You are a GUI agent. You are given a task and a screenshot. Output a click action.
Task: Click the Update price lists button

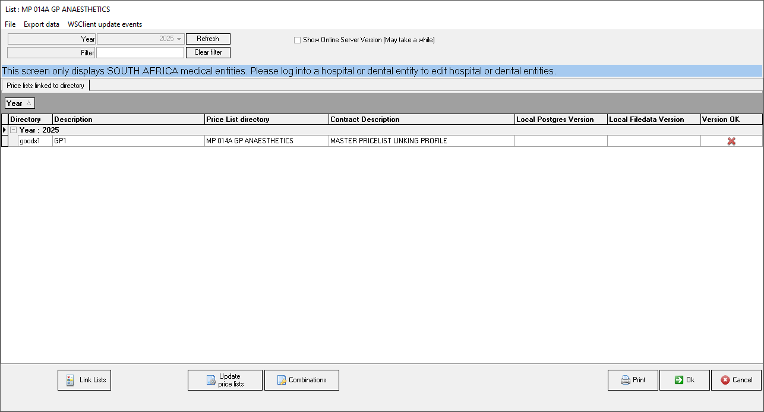click(225, 380)
